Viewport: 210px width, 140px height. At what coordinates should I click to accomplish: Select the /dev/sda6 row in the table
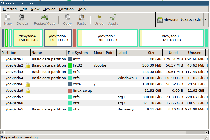click(105, 84)
